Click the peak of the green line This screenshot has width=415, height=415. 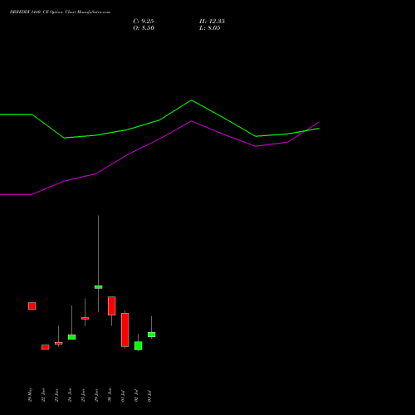[192, 100]
